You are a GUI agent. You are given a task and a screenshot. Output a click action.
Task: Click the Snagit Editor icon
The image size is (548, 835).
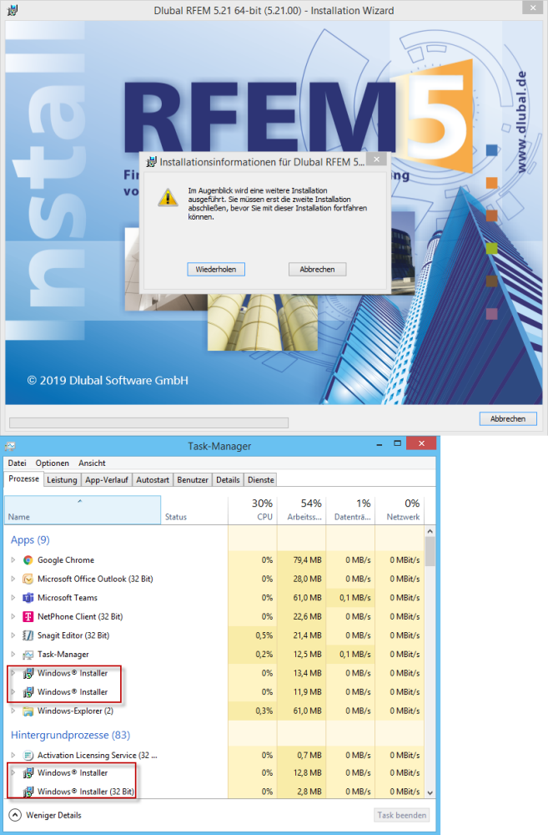pos(28,635)
